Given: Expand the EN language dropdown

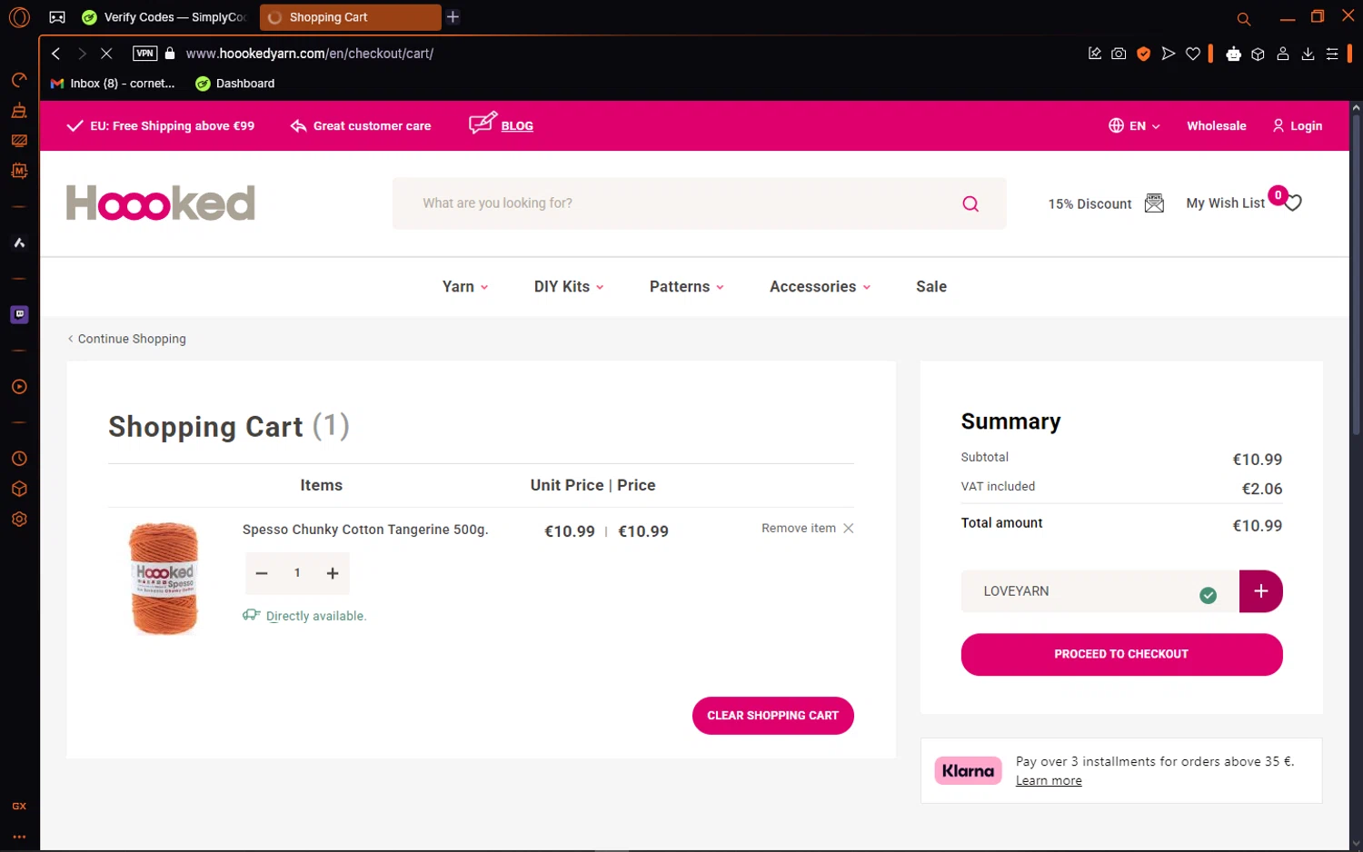Looking at the screenshot, I should coord(1134,126).
